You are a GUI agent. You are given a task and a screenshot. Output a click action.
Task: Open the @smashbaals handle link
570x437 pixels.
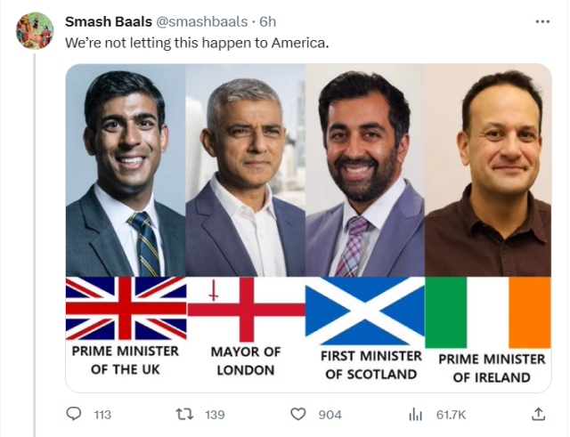[x=201, y=21]
